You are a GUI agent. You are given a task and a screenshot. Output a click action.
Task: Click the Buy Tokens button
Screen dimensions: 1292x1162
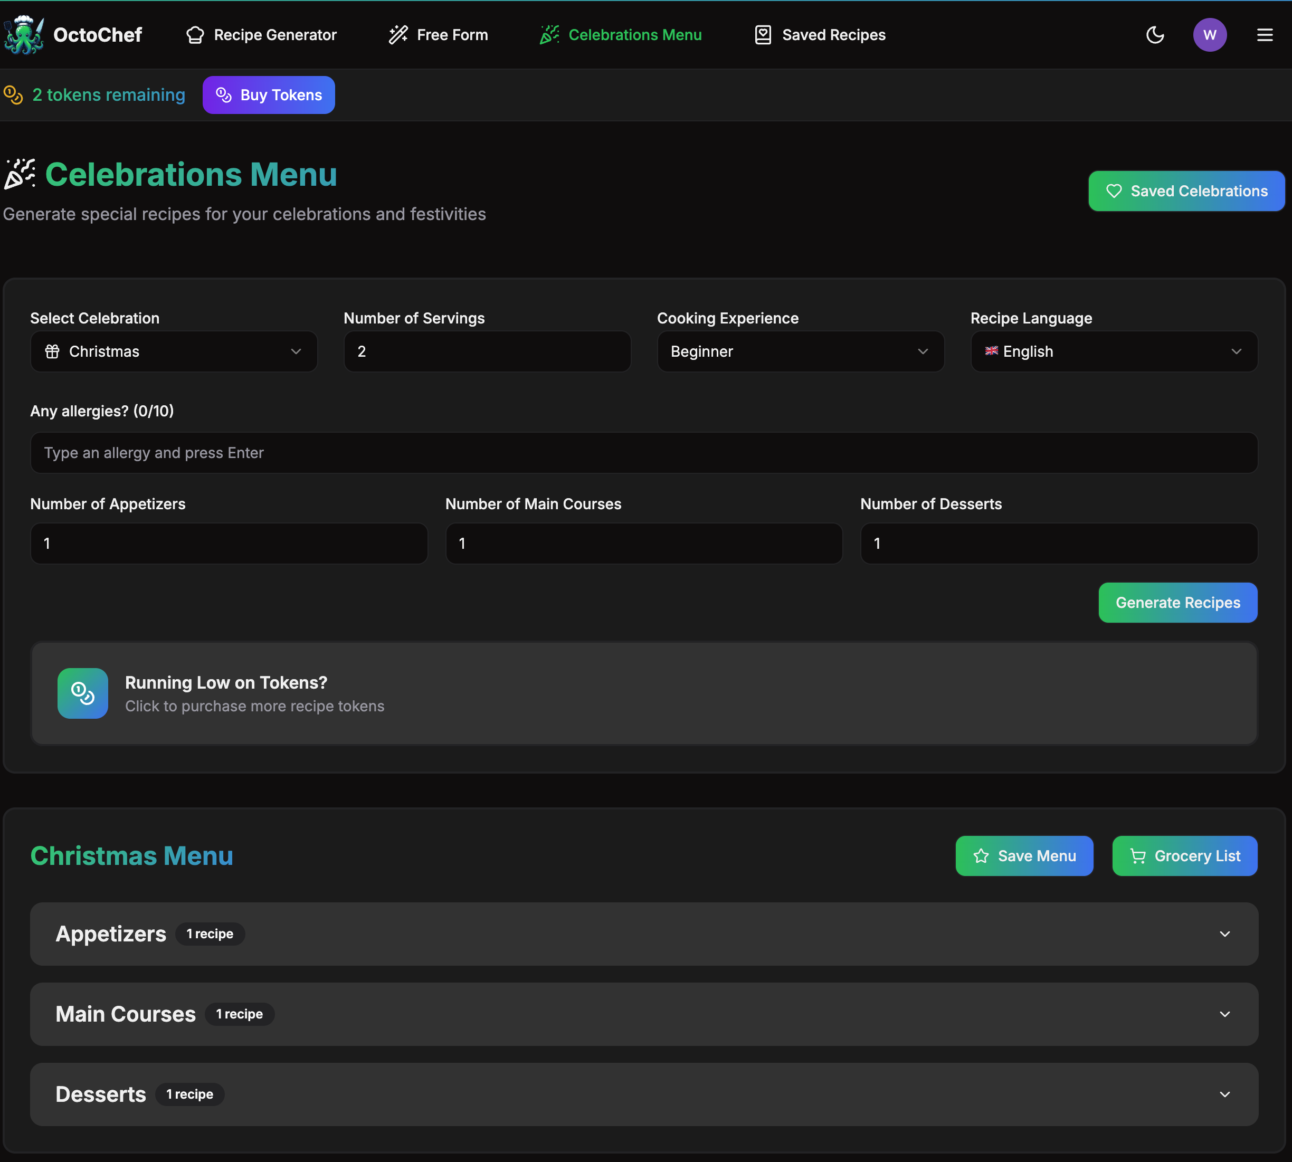(x=268, y=95)
